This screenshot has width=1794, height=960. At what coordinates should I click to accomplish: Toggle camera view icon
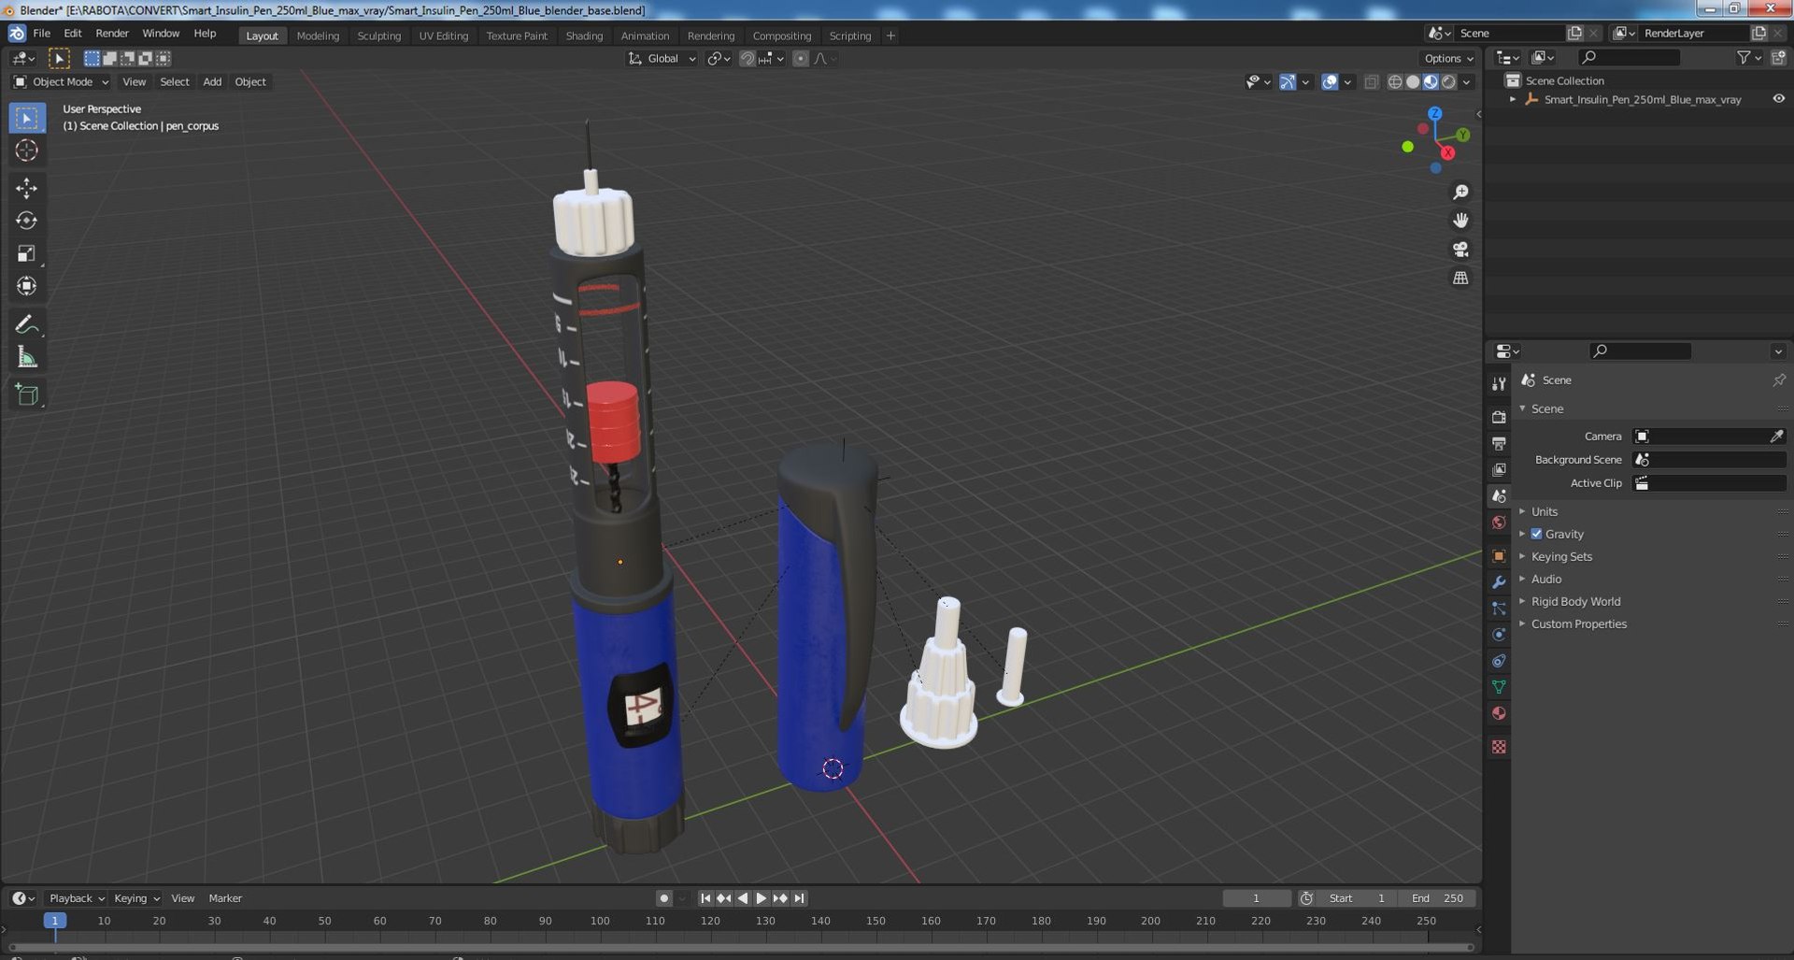point(1460,250)
